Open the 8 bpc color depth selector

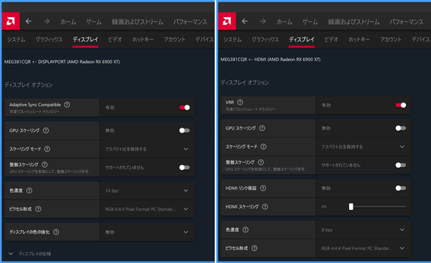click(x=363, y=230)
